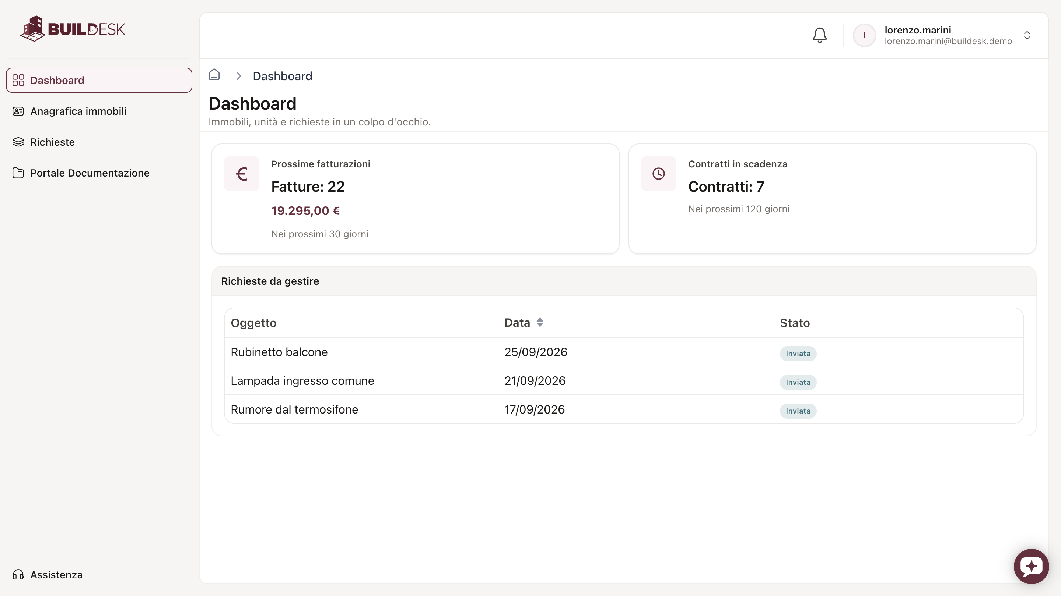Open Assistenza at sidebar bottom
The height and width of the screenshot is (596, 1061).
(x=99, y=575)
